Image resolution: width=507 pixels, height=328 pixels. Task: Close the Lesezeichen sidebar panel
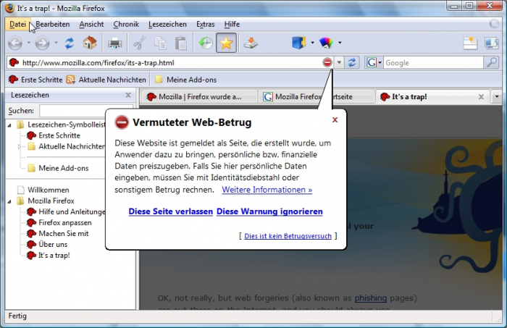coord(128,95)
